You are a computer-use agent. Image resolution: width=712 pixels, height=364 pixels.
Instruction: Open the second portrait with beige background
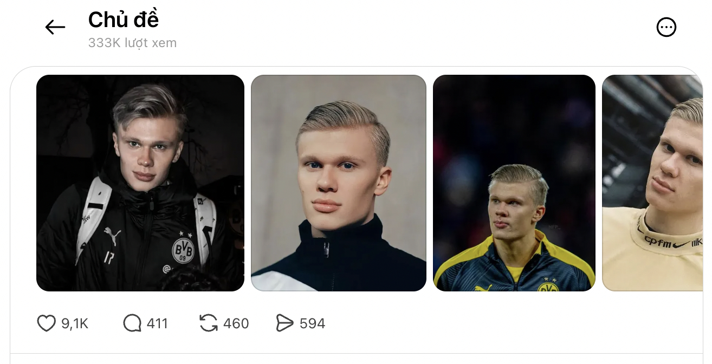[x=339, y=183]
